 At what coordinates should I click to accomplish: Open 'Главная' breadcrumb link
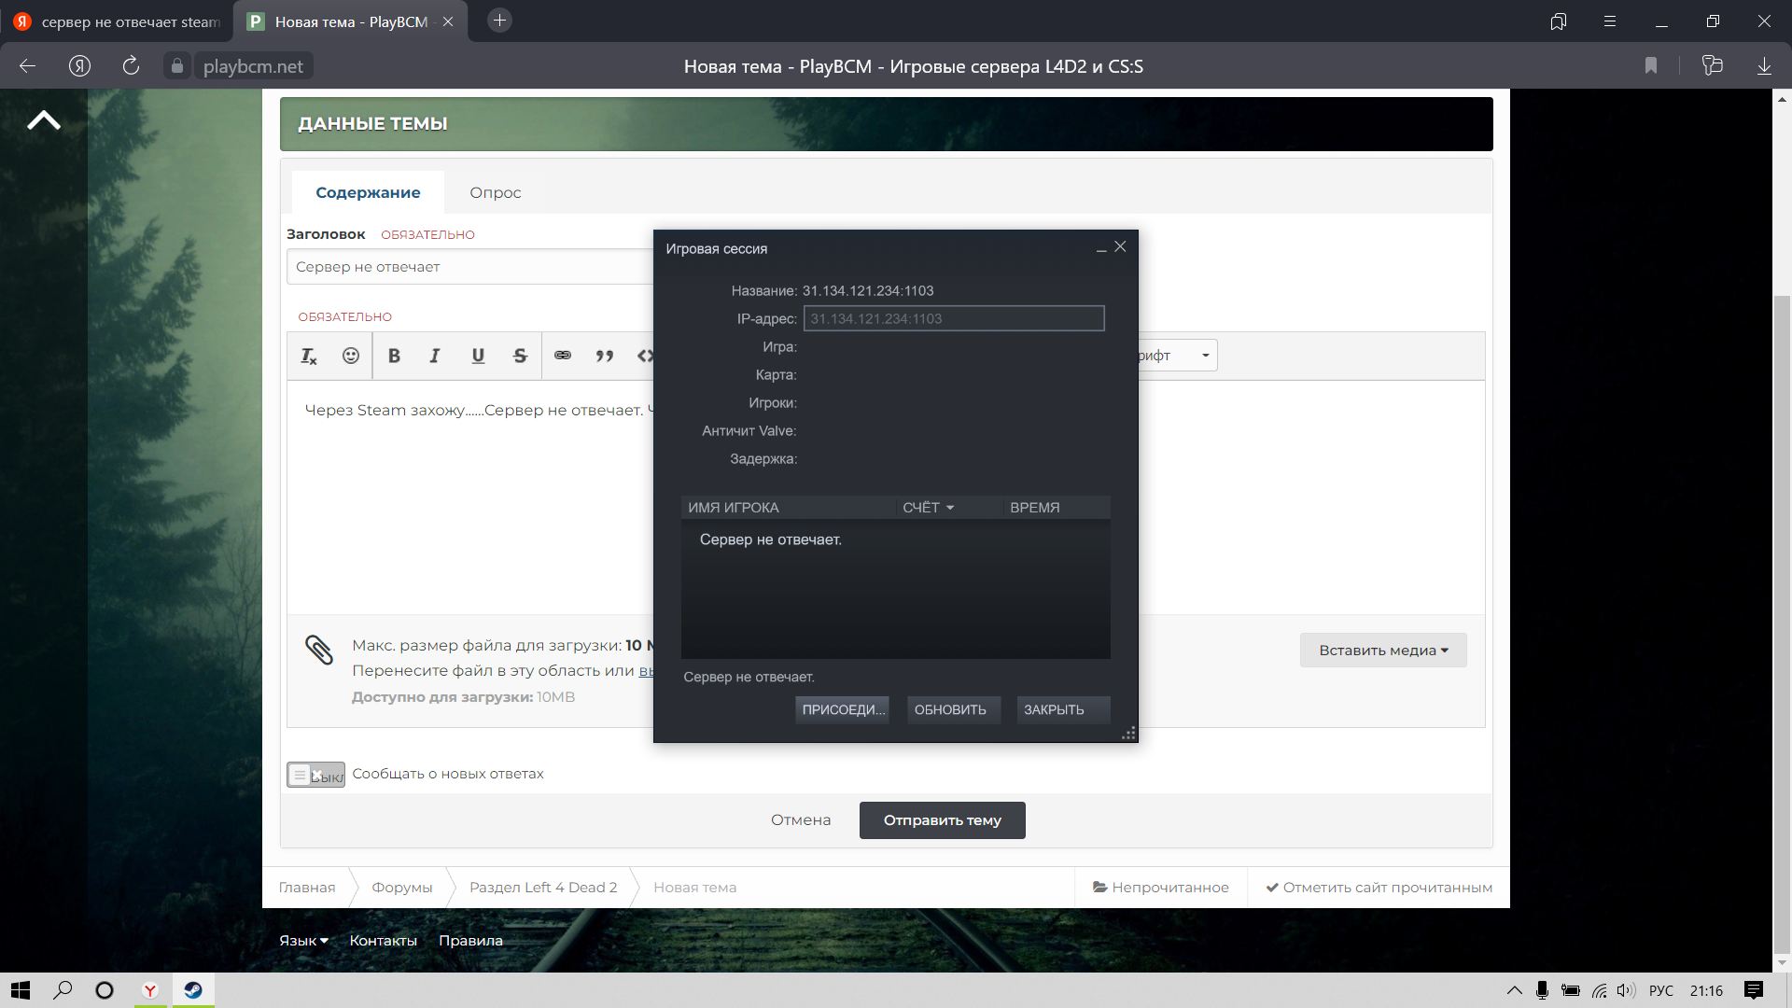tap(307, 888)
